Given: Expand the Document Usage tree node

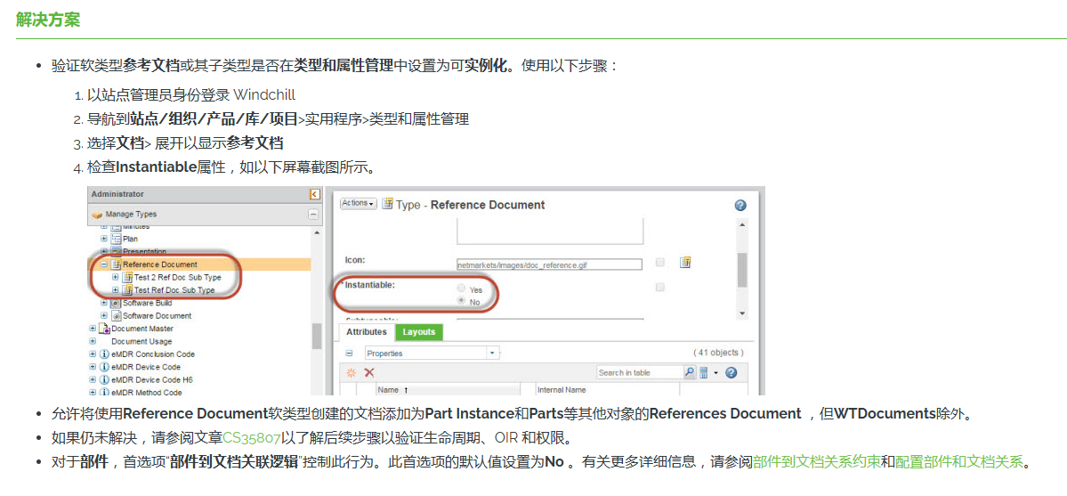Looking at the screenshot, I should coord(93,341).
